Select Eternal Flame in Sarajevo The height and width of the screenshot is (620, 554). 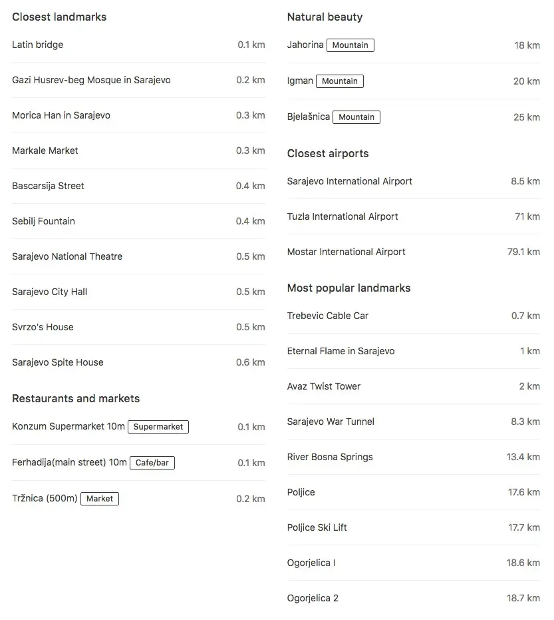coord(414,351)
